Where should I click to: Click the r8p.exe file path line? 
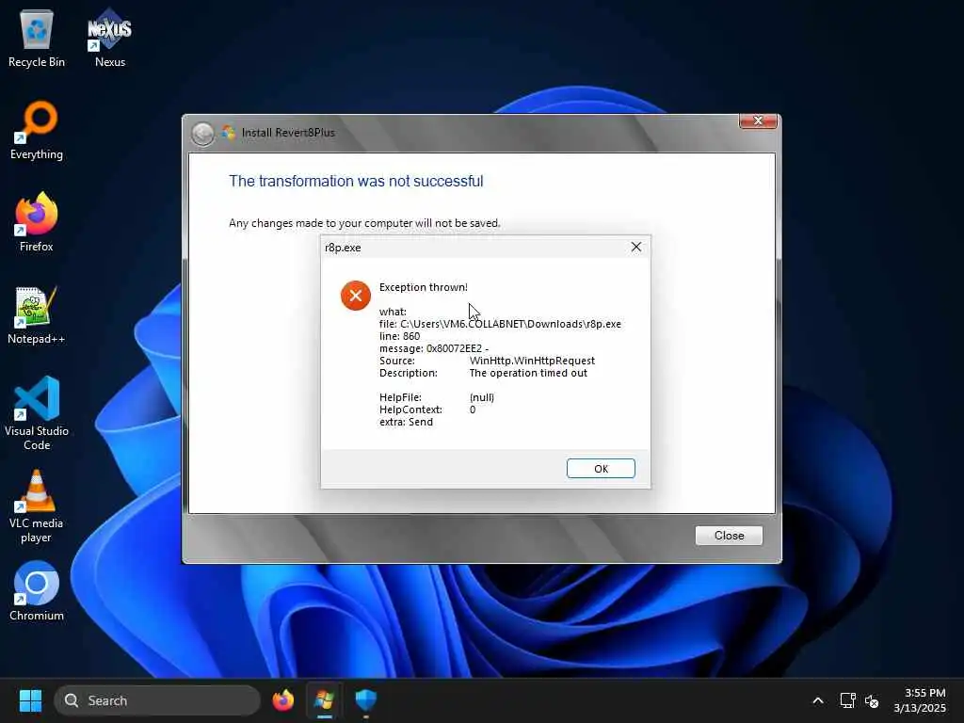click(500, 324)
